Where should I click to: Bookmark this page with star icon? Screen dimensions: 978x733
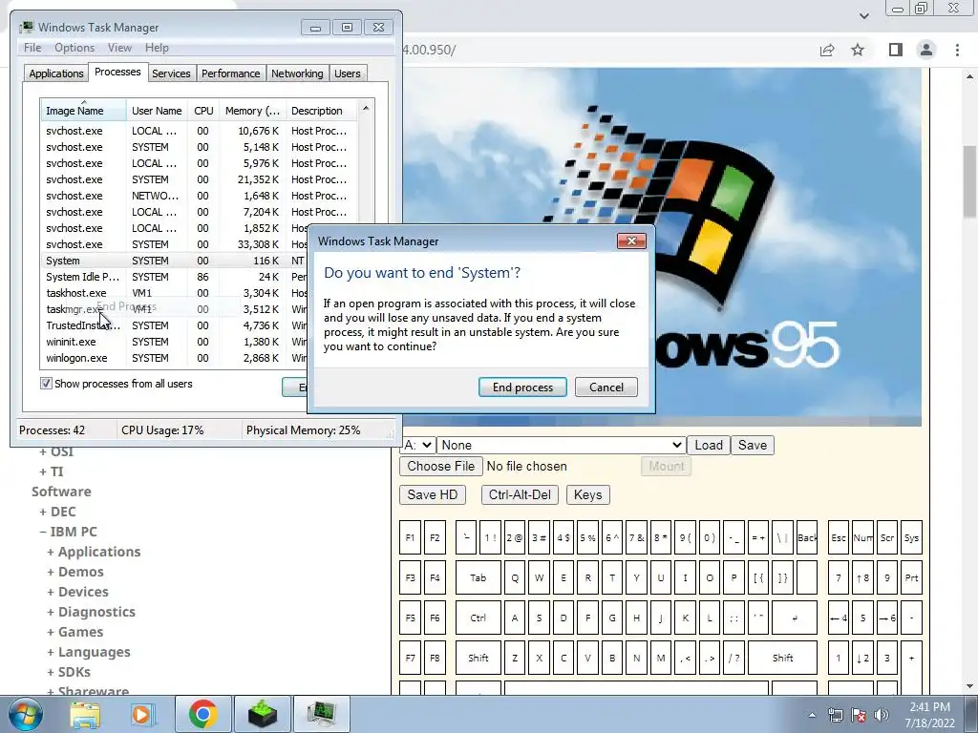[x=858, y=50]
